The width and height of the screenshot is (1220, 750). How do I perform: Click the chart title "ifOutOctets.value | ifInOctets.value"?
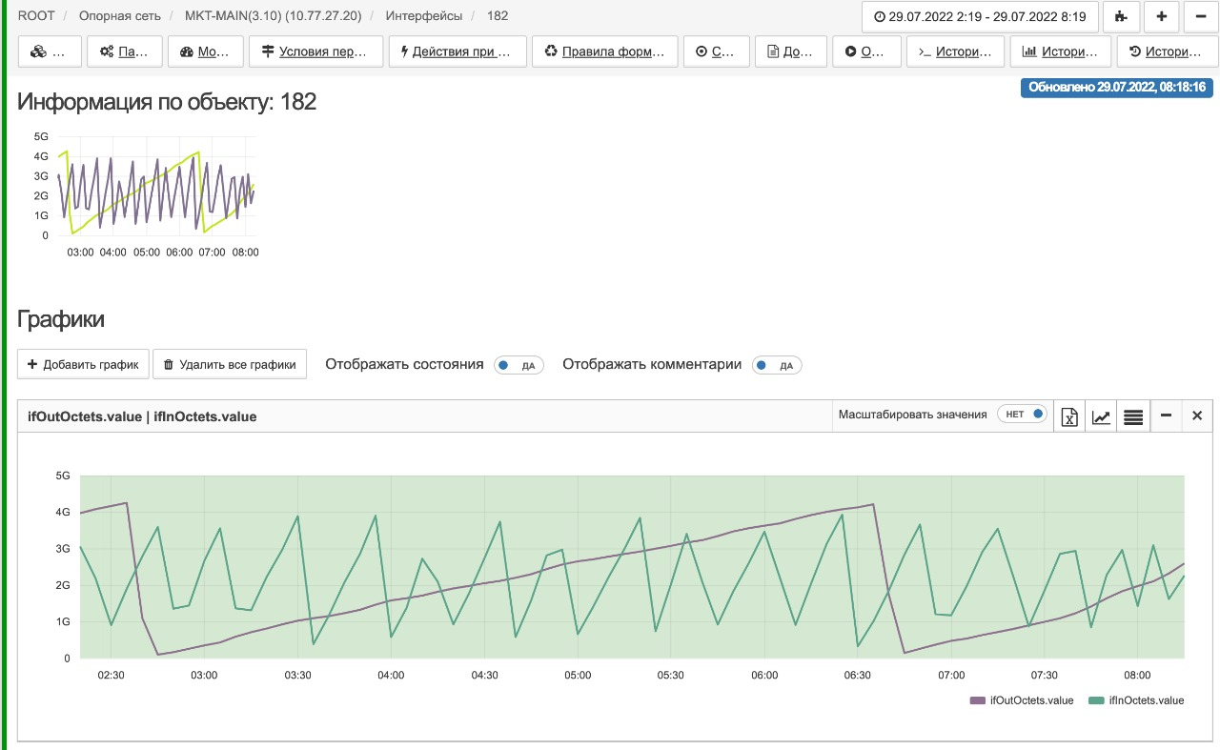pos(142,416)
